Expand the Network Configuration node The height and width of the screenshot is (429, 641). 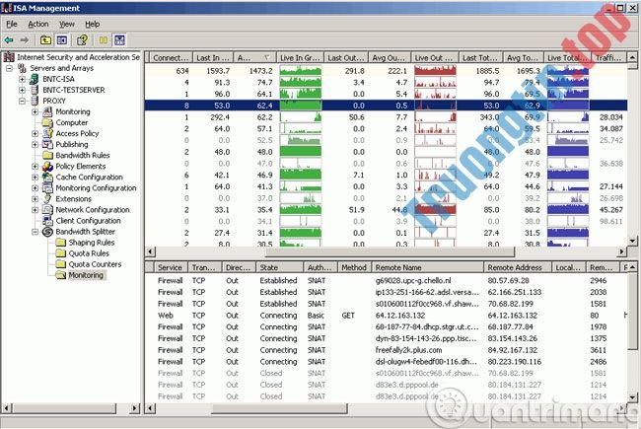pos(35,210)
